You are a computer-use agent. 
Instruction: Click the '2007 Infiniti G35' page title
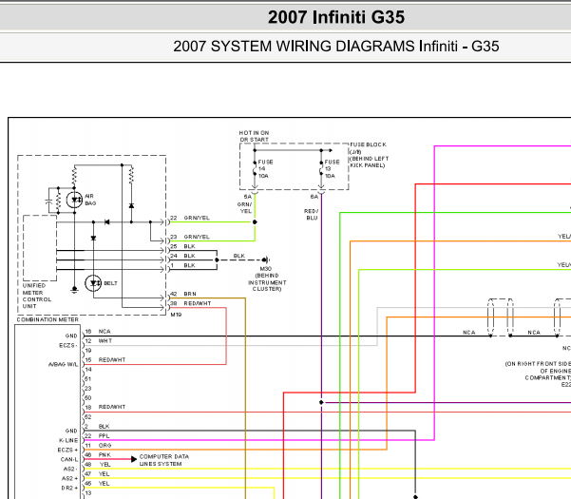click(335, 17)
